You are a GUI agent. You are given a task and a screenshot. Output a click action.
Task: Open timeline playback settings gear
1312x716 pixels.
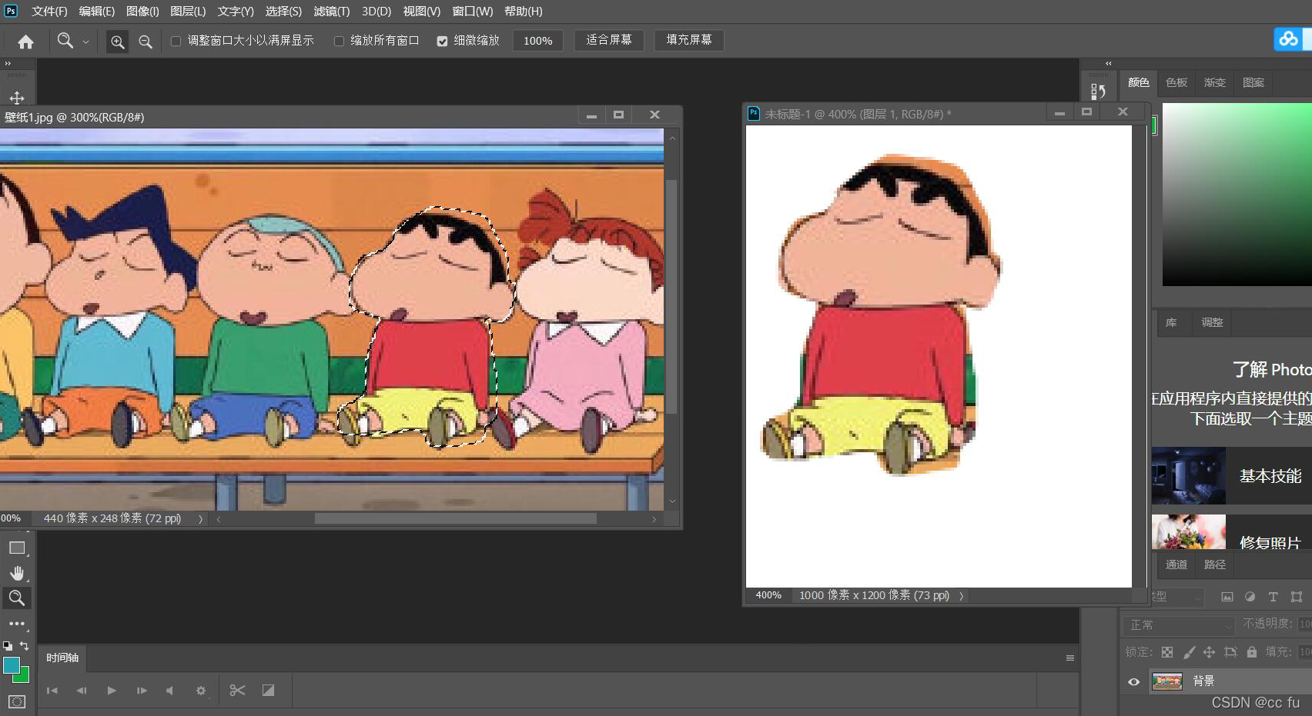coord(201,691)
